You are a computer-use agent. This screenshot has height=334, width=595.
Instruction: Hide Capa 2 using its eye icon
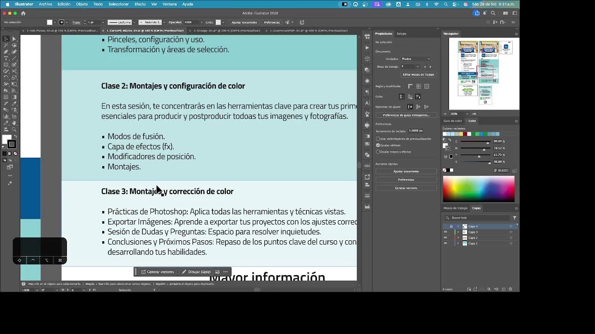445,238
